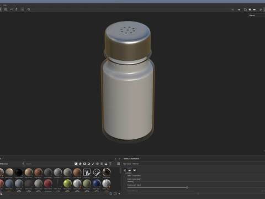Select the dark brown Fabric Lace material sphere
265x199 pixels.
tap(29, 184)
